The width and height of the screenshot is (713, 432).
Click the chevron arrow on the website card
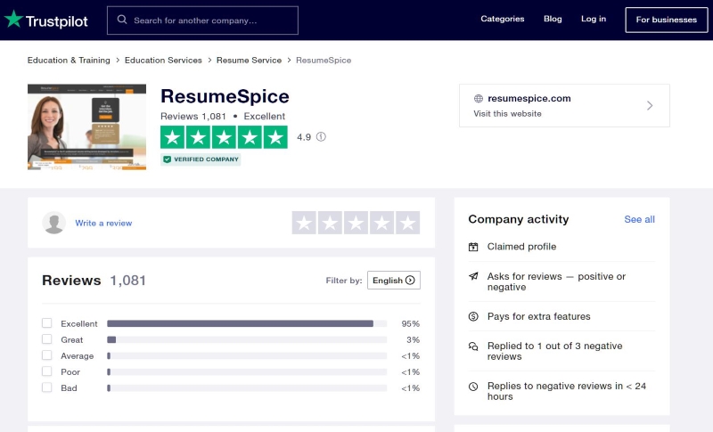point(650,106)
